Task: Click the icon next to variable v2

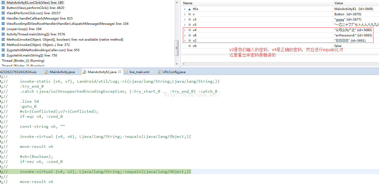Action: pos(189,41)
